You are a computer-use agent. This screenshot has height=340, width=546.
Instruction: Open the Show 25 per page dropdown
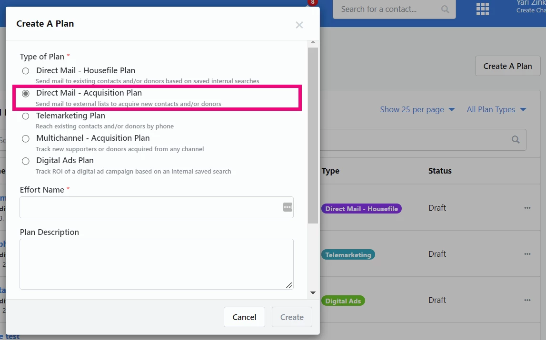click(417, 109)
